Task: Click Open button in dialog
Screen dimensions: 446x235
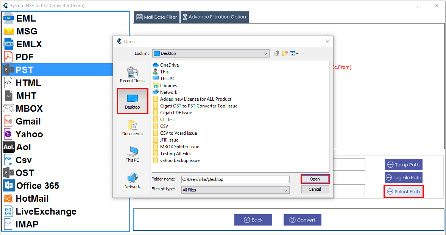Action: 315,179
